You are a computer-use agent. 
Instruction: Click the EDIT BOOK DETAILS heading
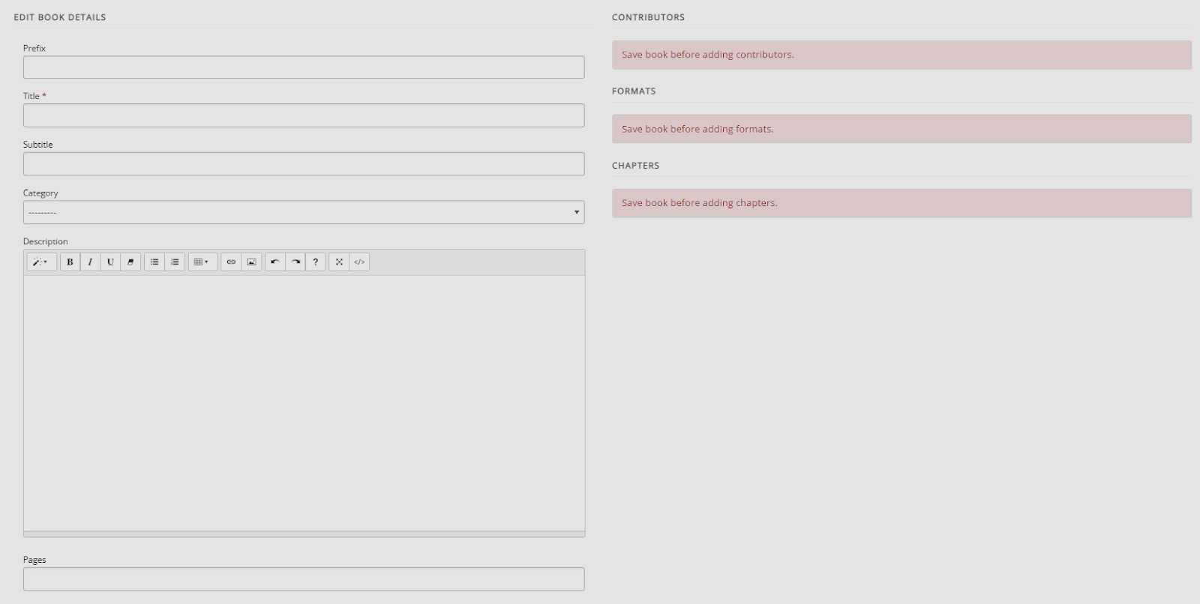60,17
